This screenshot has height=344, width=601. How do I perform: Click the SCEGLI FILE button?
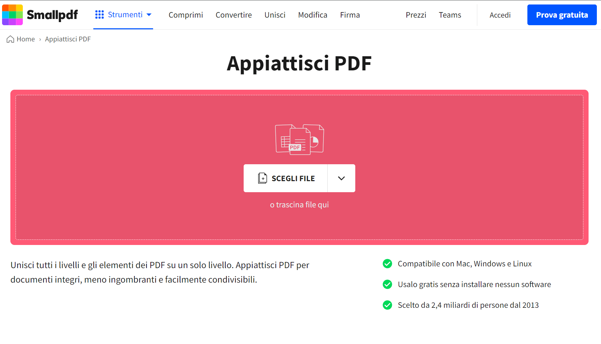click(x=285, y=178)
